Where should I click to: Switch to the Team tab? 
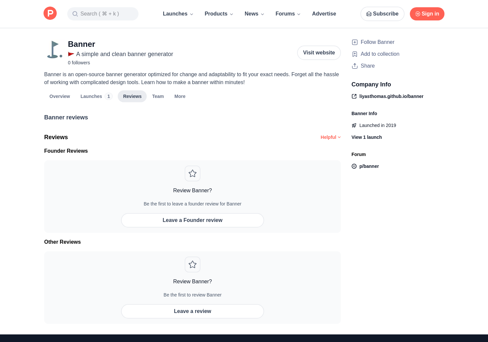[x=158, y=96]
